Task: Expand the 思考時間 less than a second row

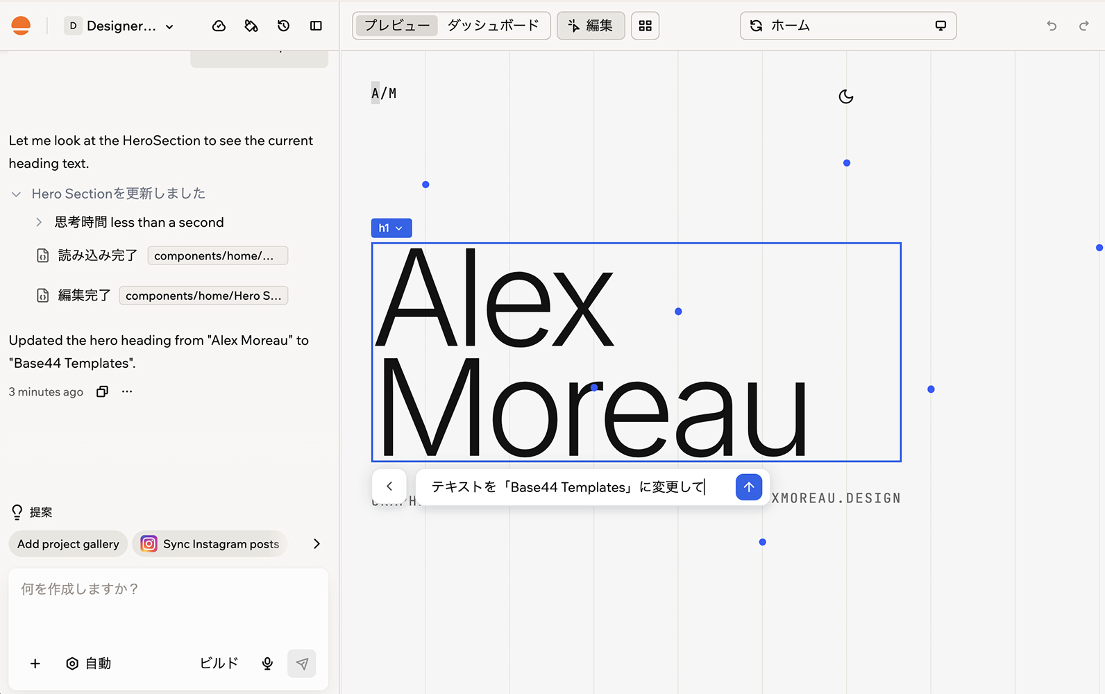Action: point(130,222)
